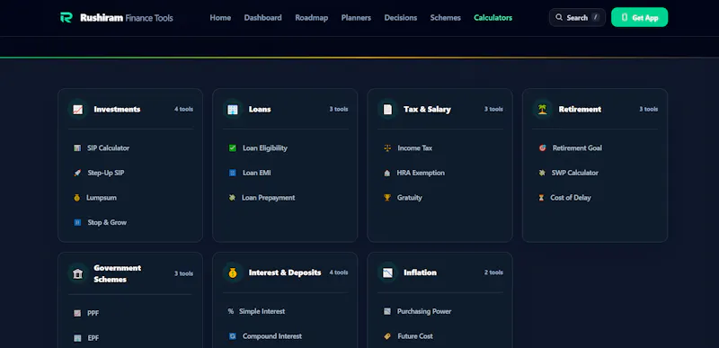The image size is (719, 348).
Task: Click the Loan EMI blue icon
Action: 233,173
